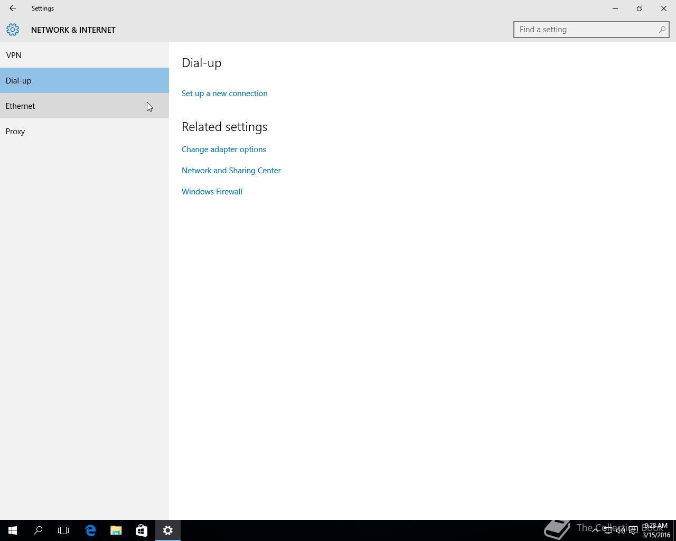
Task: Open Task View on the taskbar
Action: coord(63,530)
